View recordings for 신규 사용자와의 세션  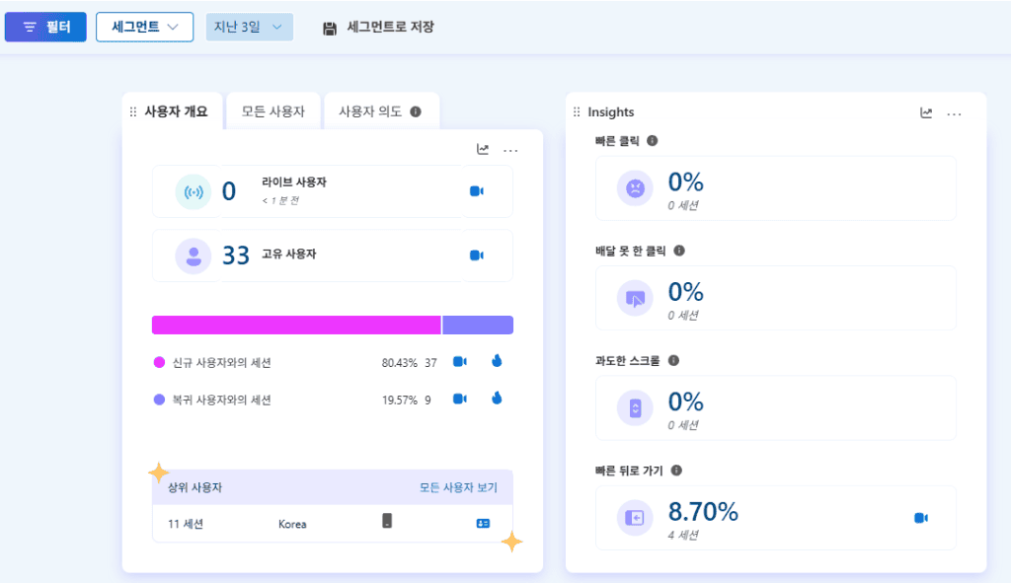pyautogui.click(x=460, y=361)
